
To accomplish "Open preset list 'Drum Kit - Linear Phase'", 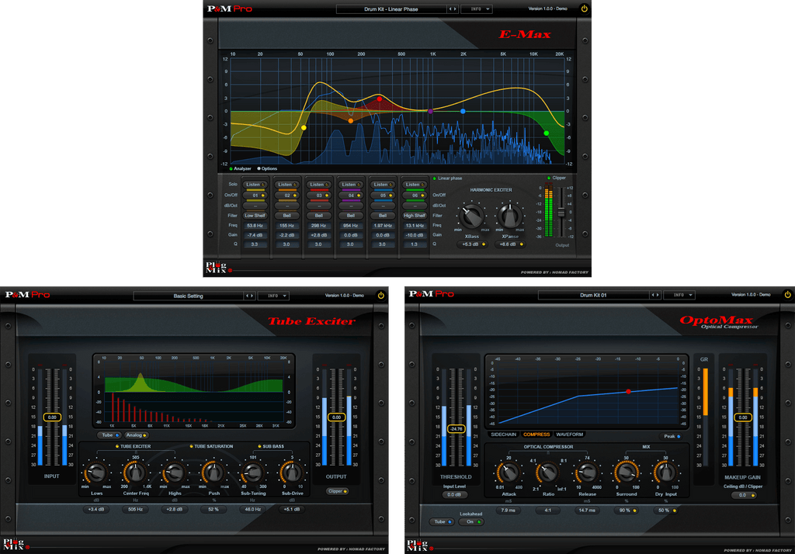I will point(391,9).
